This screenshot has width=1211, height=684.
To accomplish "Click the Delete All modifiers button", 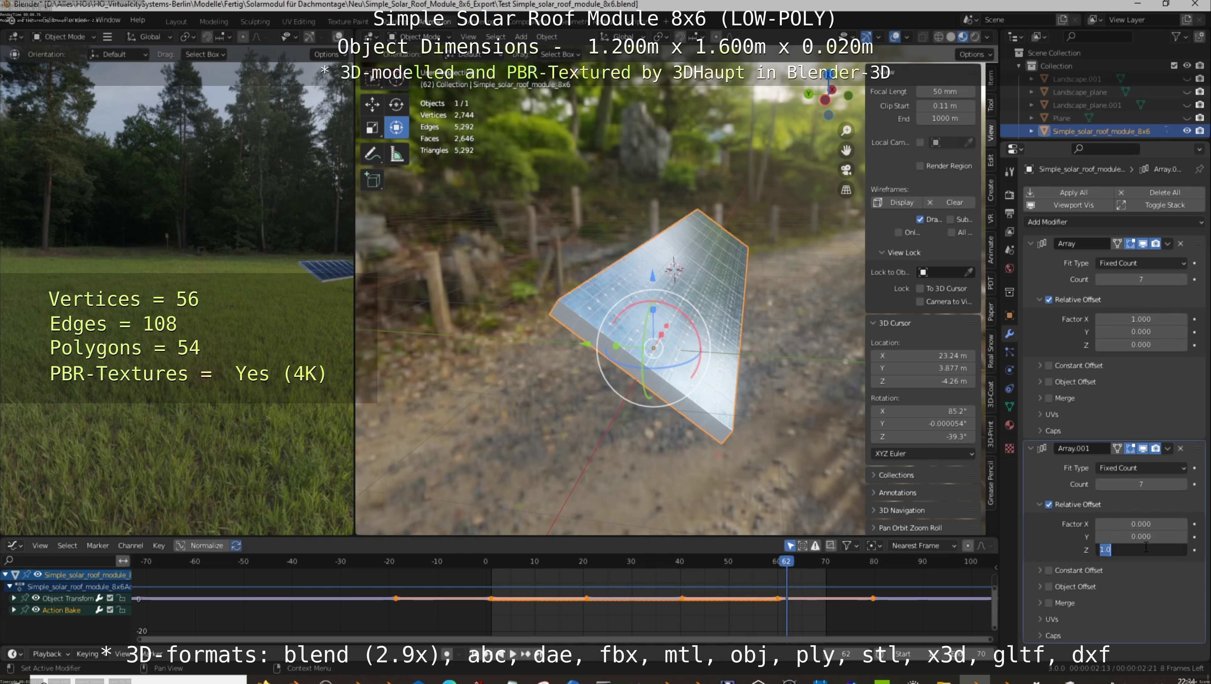I will pos(1164,193).
